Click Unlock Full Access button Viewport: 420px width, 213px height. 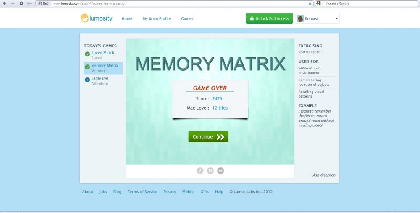(x=269, y=18)
